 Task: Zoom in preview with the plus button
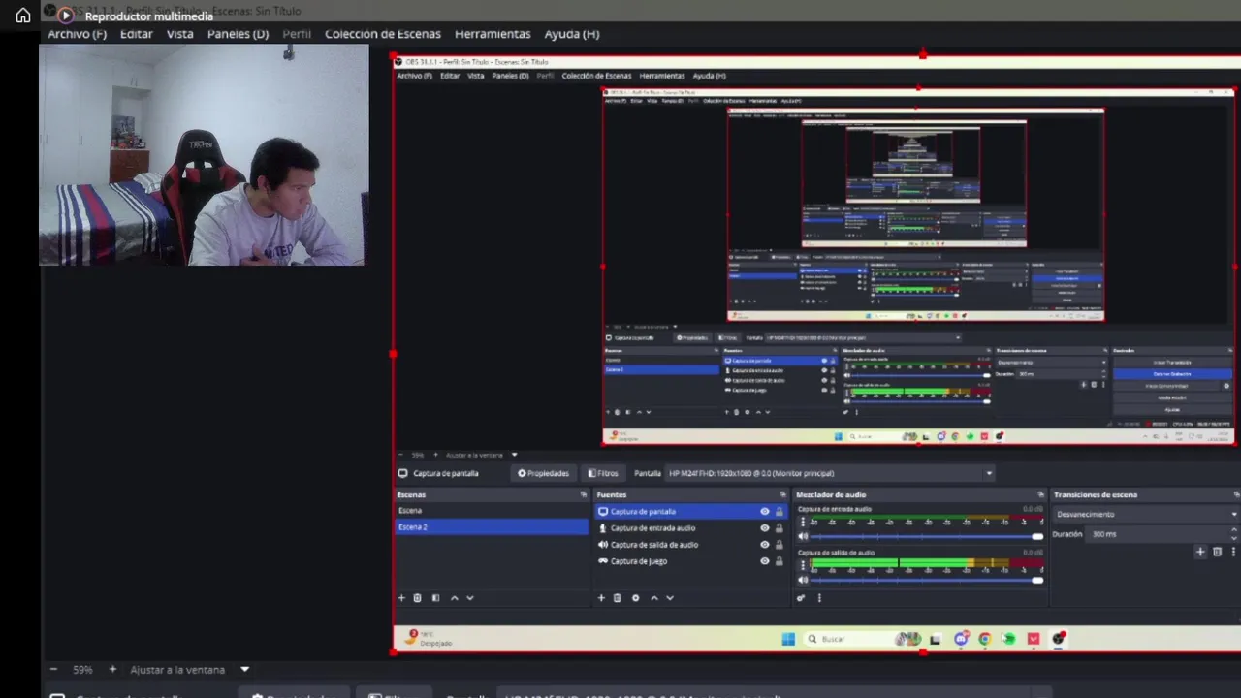point(112,670)
